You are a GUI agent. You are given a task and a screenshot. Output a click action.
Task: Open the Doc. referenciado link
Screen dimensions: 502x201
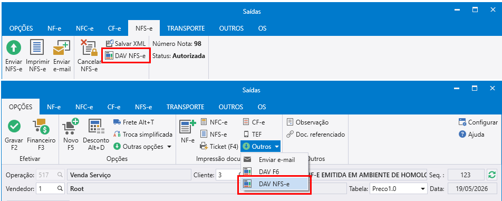coord(316,135)
